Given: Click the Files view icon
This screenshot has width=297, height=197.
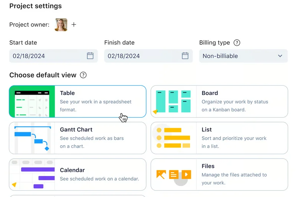Looking at the screenshot, I should click(174, 174).
